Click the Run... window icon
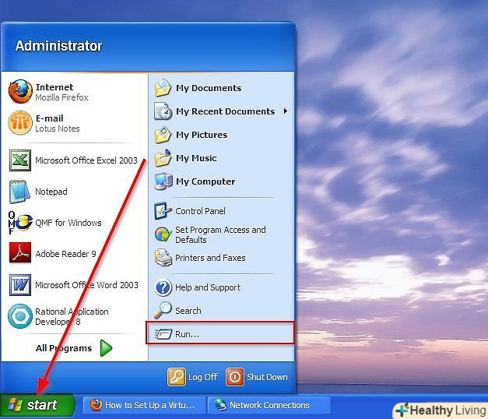This screenshot has height=419, width=488. coord(163,334)
